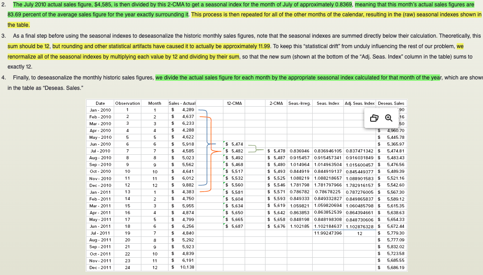Click the zoom magnifier icon on the table image
The height and width of the screenshot is (275, 483).
click(388, 118)
